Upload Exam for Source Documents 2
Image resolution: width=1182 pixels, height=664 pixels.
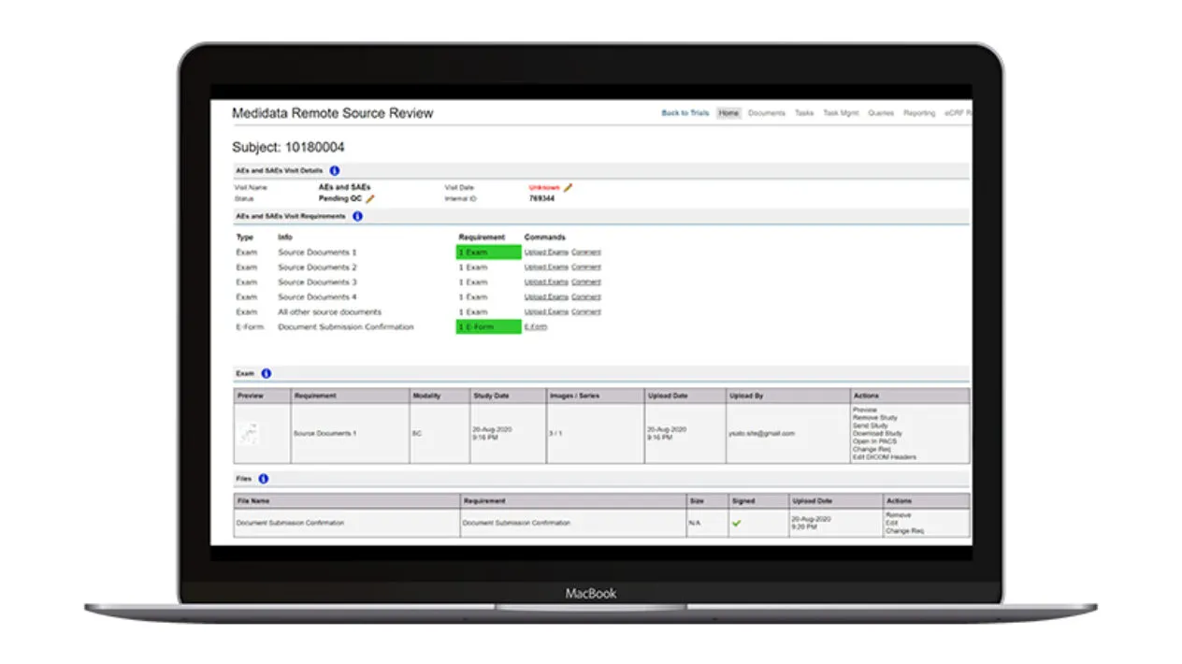coord(545,267)
